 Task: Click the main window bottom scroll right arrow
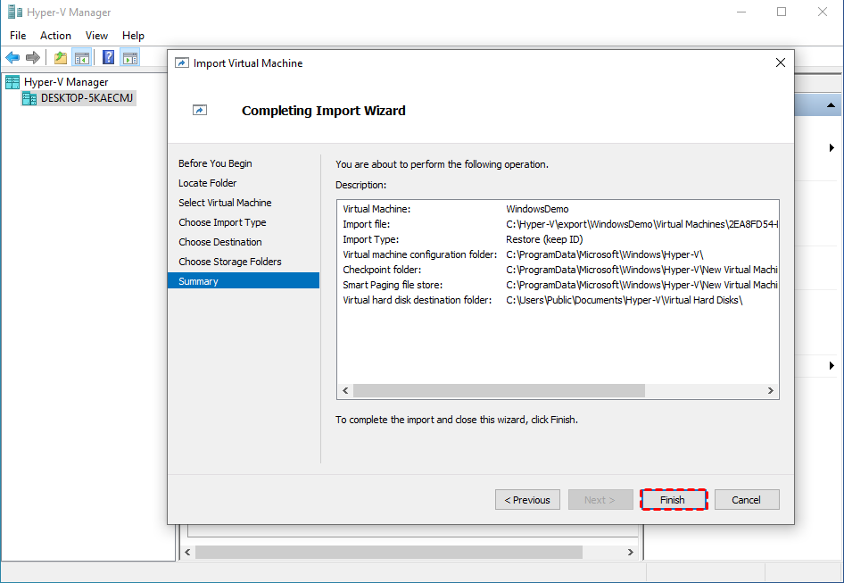[630, 553]
